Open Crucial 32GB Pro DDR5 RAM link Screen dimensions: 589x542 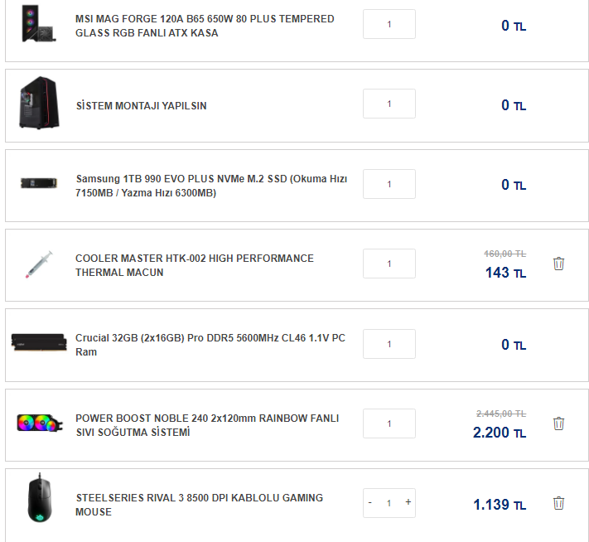tap(210, 345)
